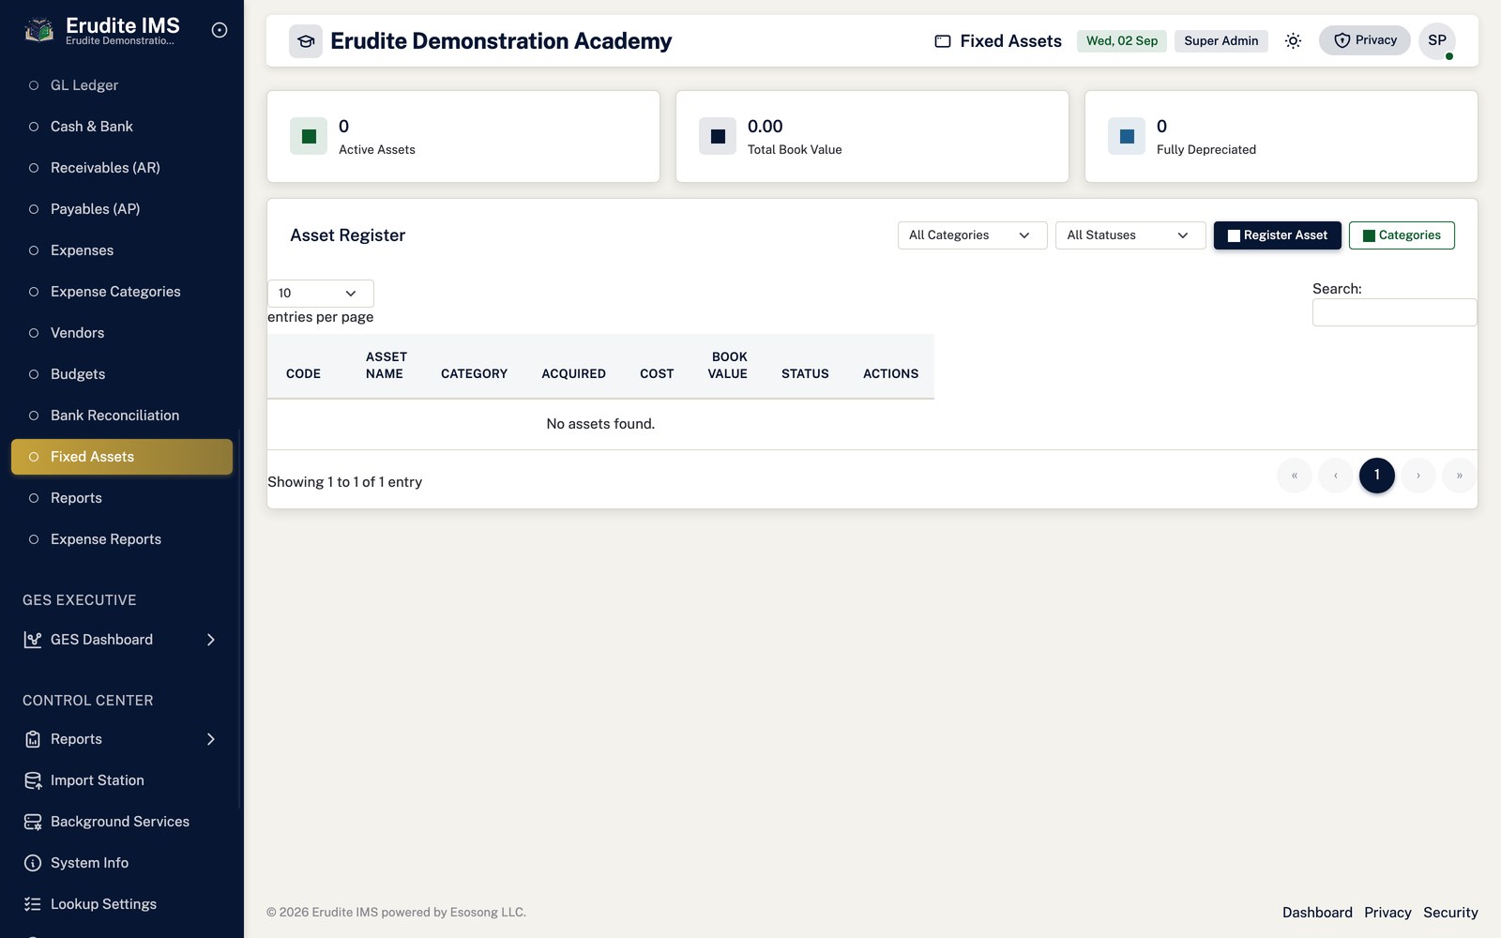Open the Background Services label
1501x938 pixels.
point(120,822)
